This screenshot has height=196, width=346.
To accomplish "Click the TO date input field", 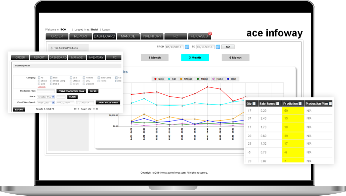I will (205, 47).
